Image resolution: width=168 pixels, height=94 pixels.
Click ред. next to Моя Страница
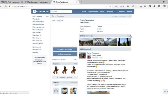[x=47, y=16]
